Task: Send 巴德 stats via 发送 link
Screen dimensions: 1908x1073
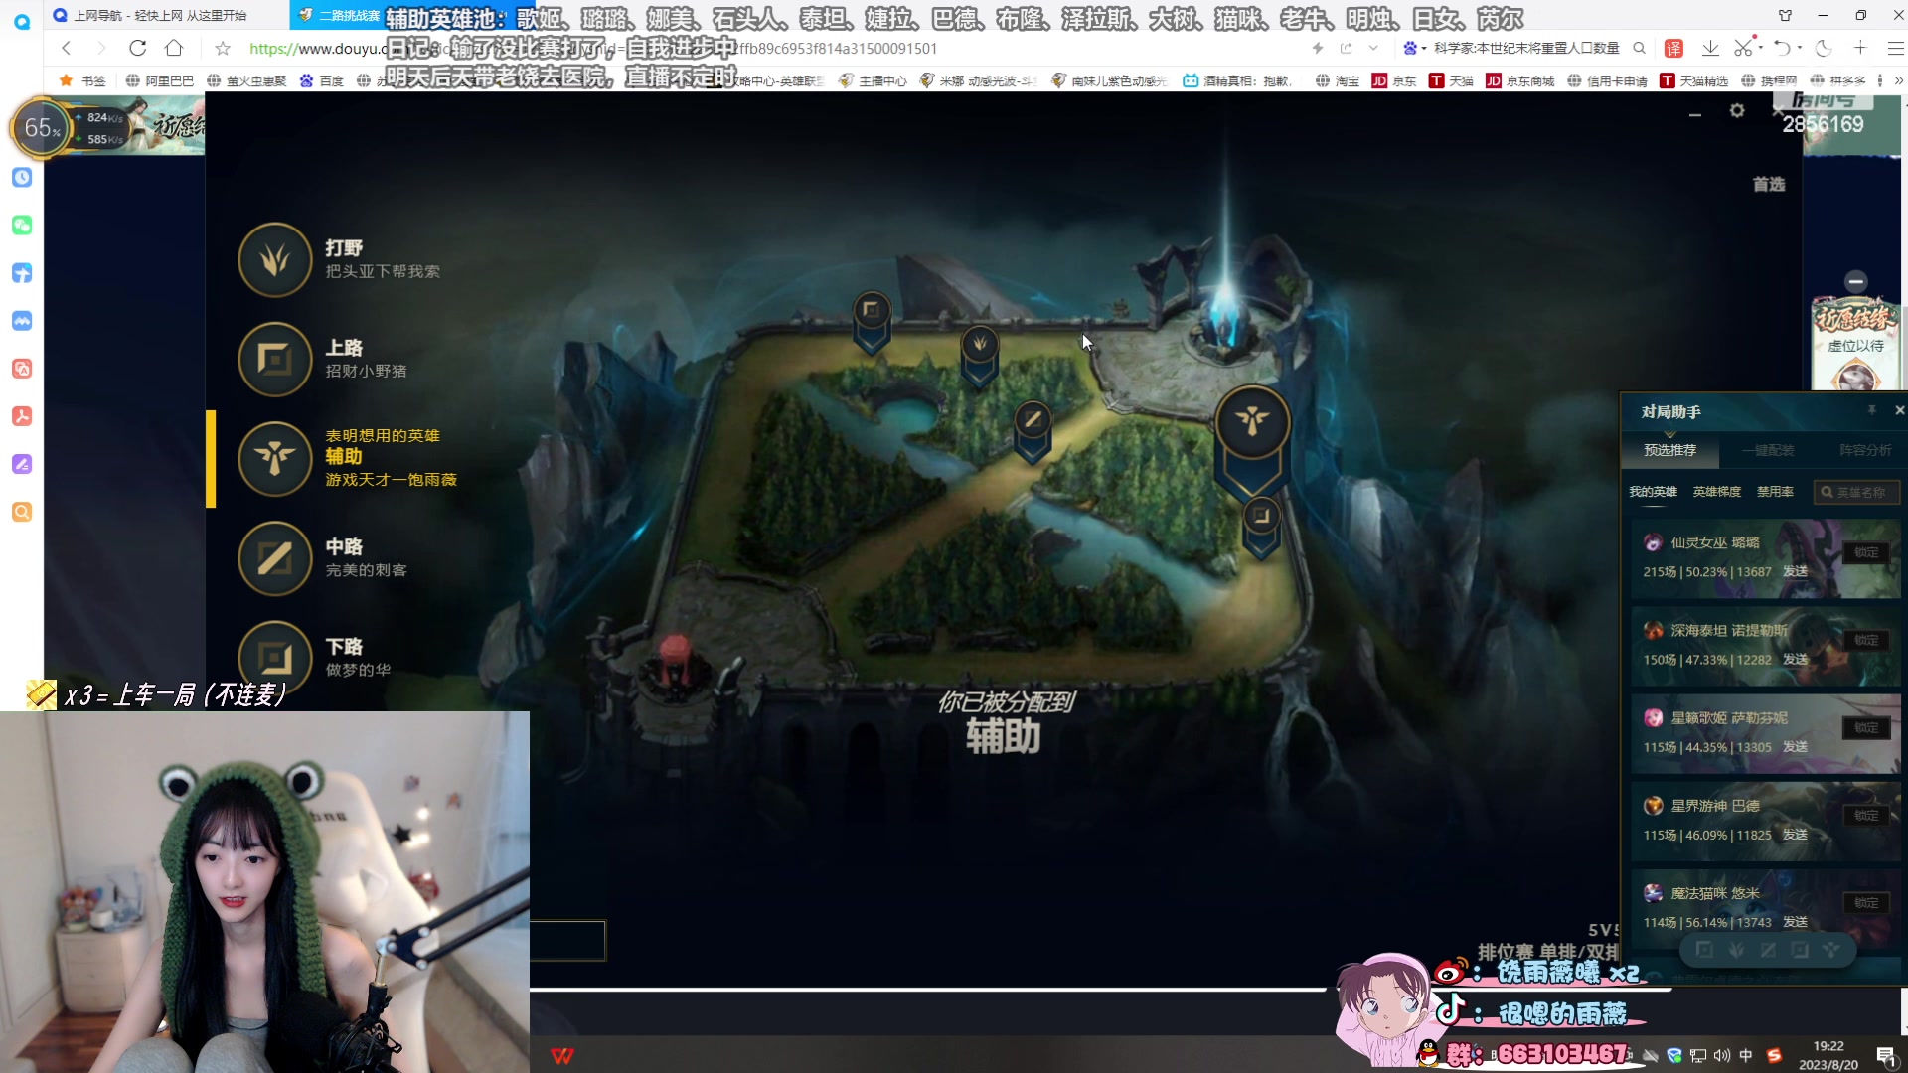Action: coord(1795,835)
